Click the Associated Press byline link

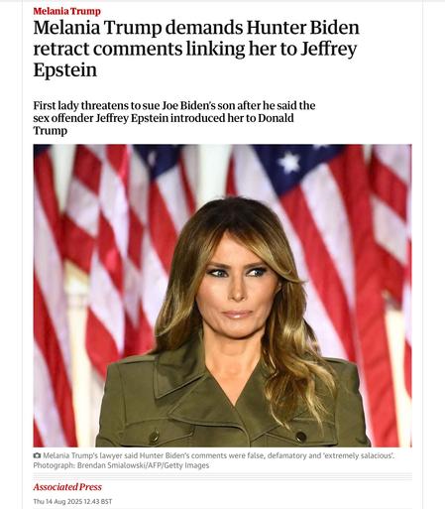tap(67, 487)
